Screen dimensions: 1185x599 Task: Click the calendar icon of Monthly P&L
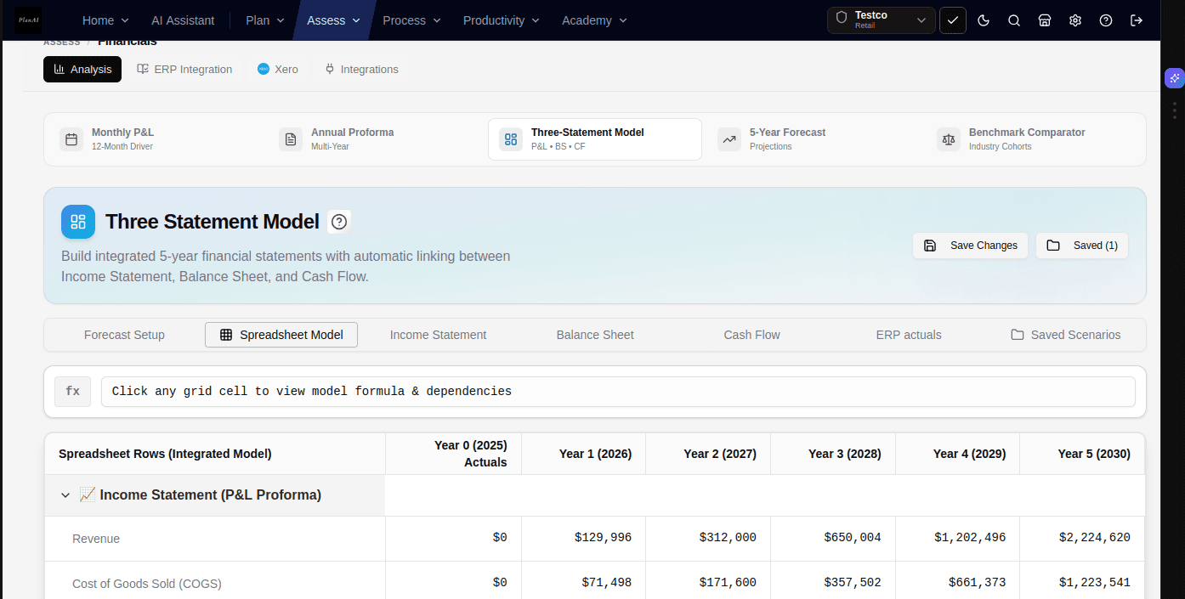71,139
